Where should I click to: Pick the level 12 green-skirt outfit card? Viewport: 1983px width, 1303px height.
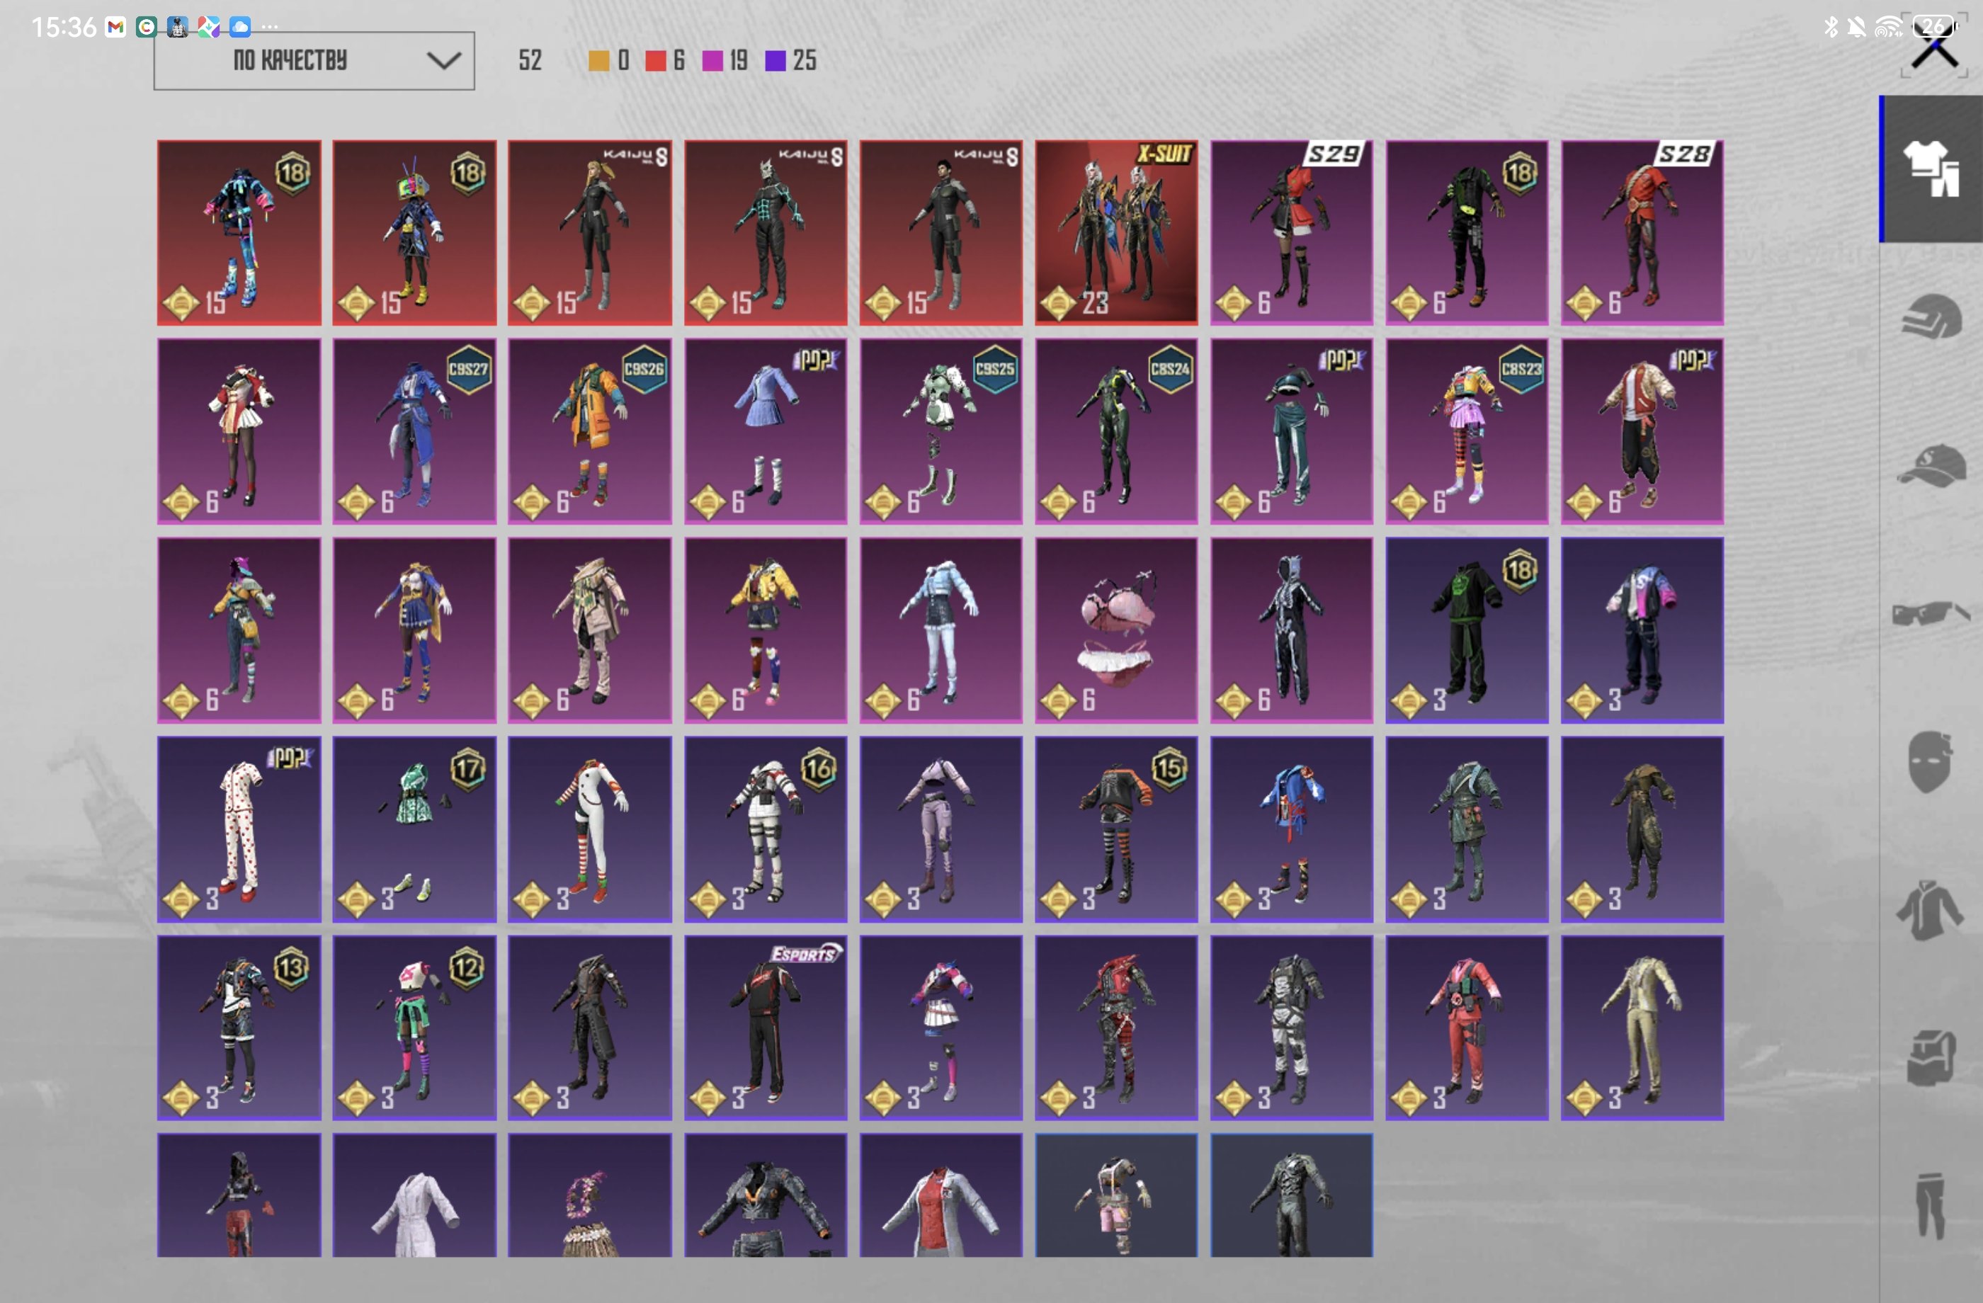pos(414,1028)
